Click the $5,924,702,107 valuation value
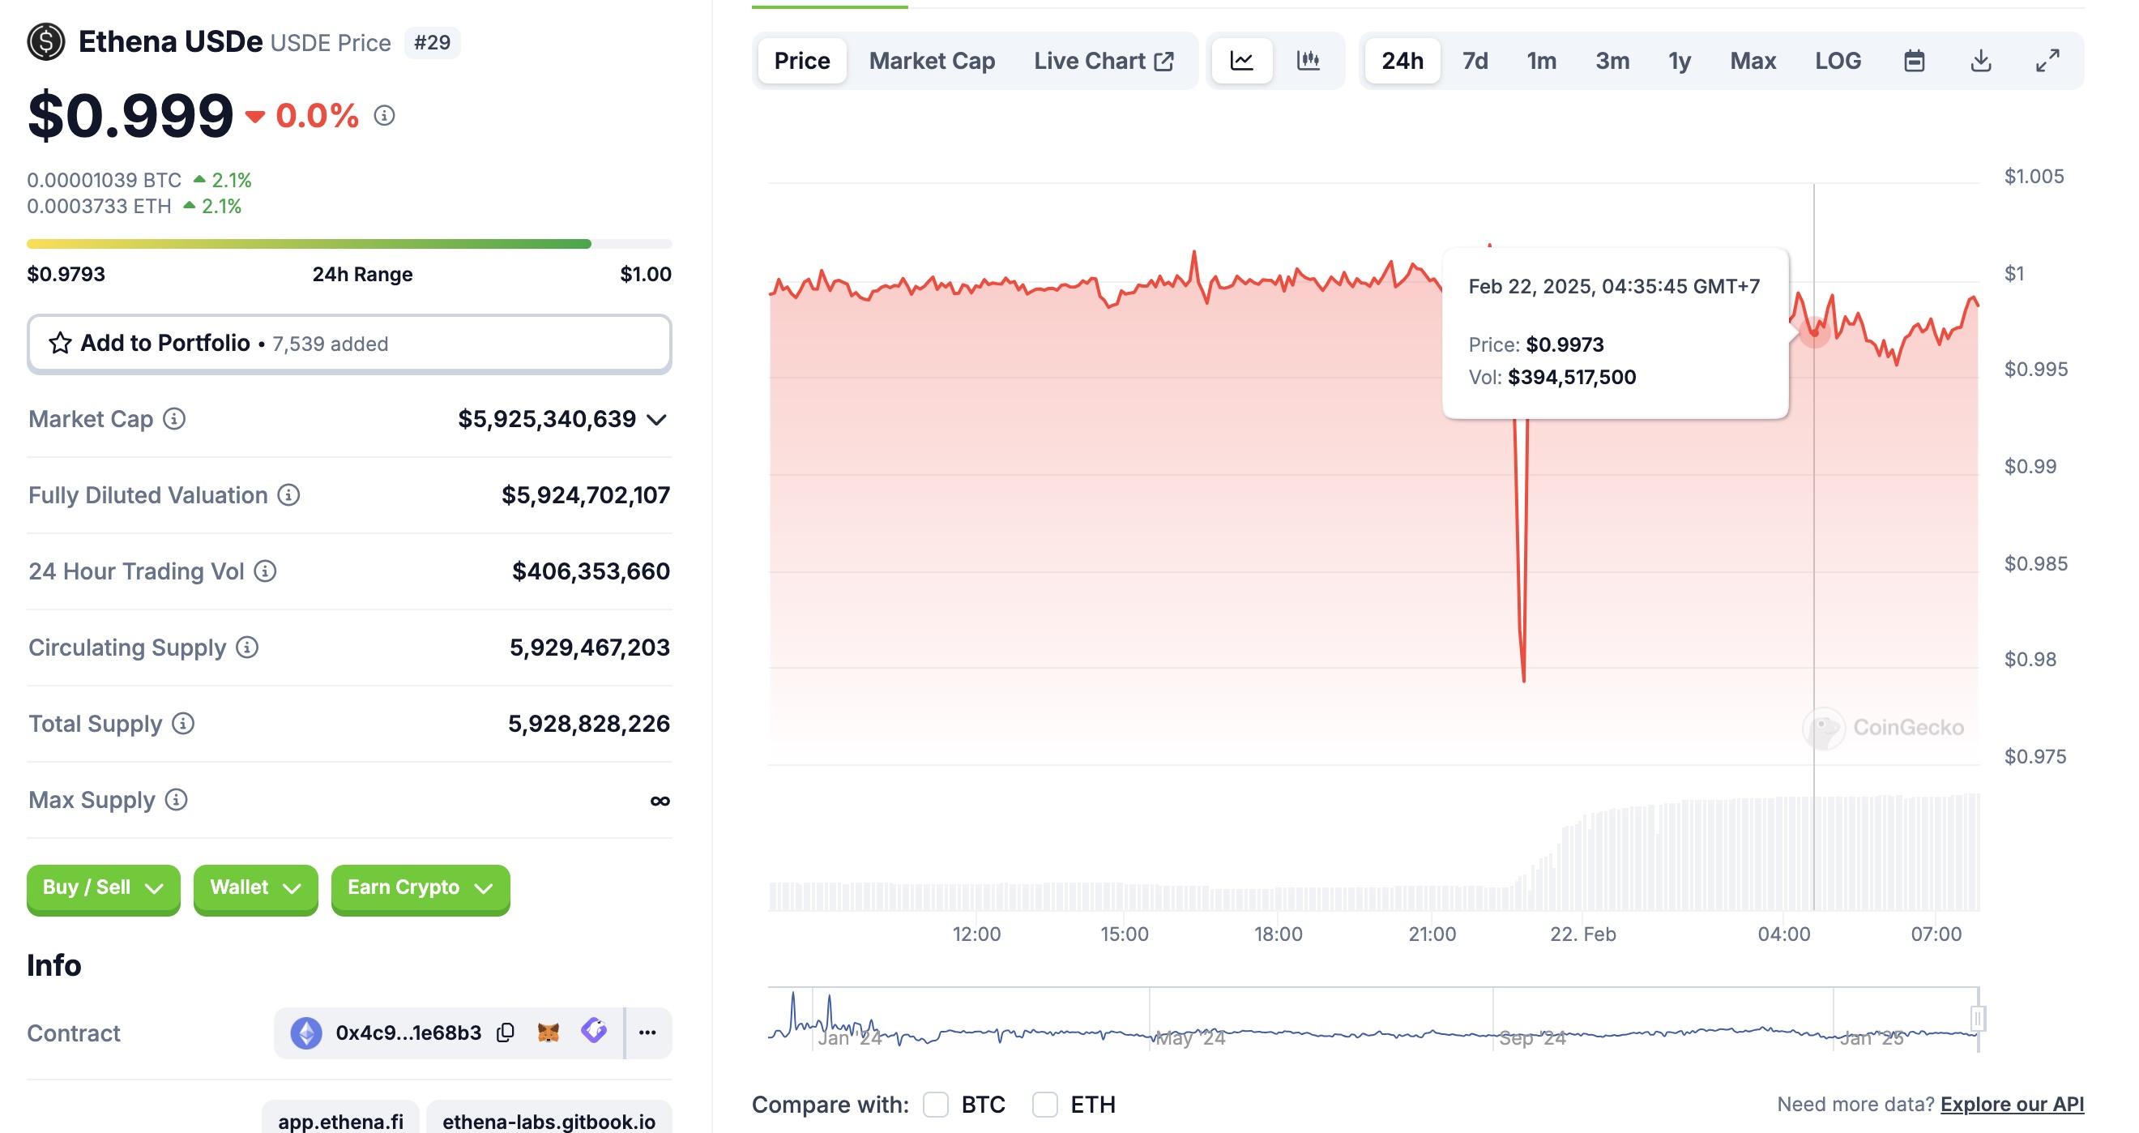2139x1133 pixels. click(x=586, y=496)
